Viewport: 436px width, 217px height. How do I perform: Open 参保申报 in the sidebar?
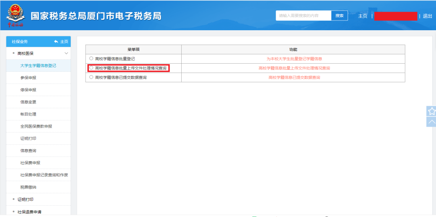coord(38,78)
